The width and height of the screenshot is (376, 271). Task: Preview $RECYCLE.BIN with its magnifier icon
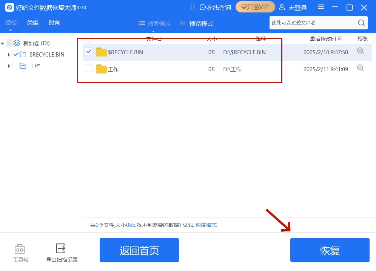pos(361,51)
